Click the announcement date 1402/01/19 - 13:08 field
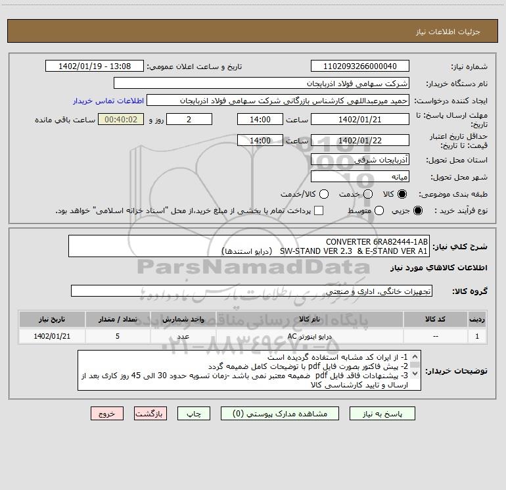Screen dimensions: 506x490 click(x=95, y=66)
